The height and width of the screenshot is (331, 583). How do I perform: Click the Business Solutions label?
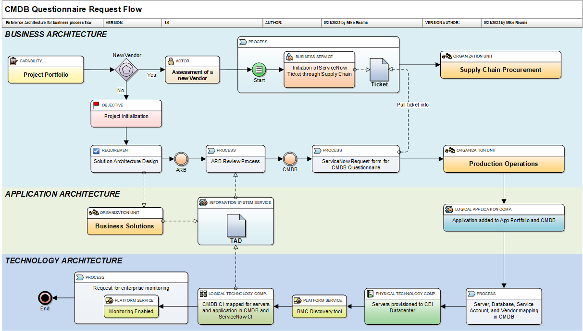pos(124,226)
